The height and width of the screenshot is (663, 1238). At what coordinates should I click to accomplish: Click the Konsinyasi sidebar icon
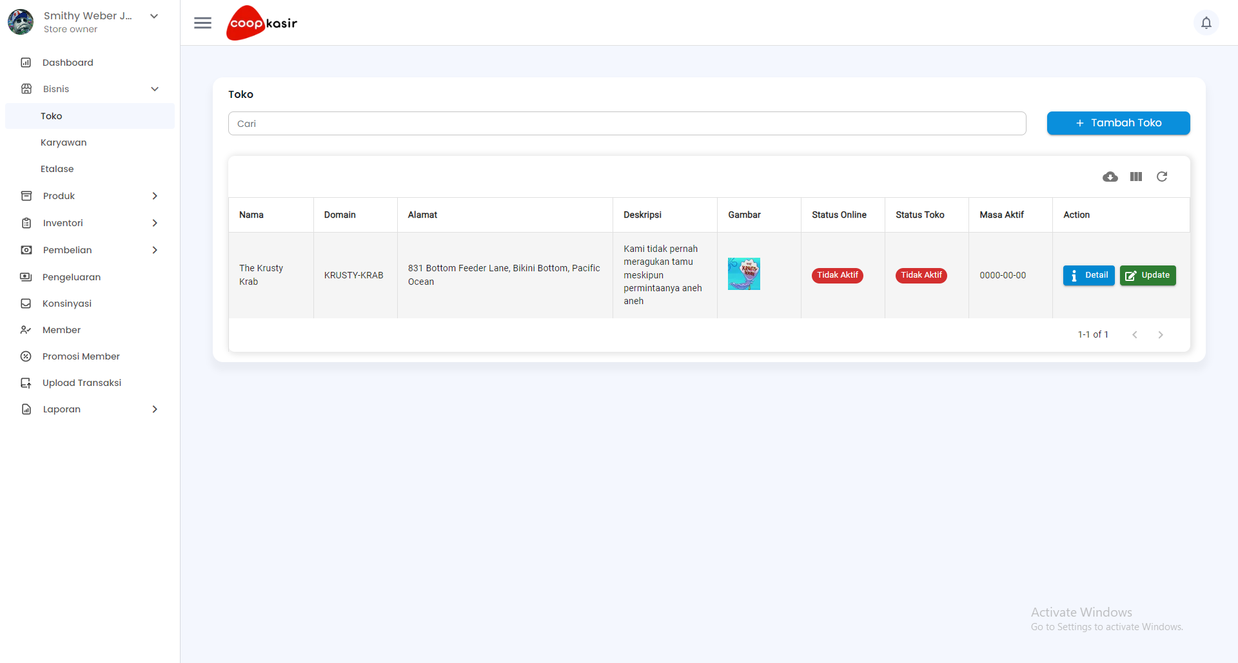pos(25,303)
